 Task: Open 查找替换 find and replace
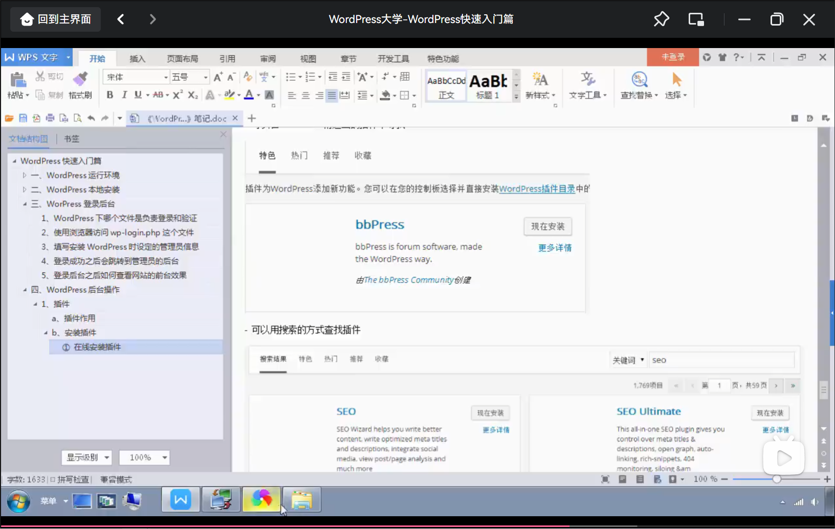tap(639, 86)
